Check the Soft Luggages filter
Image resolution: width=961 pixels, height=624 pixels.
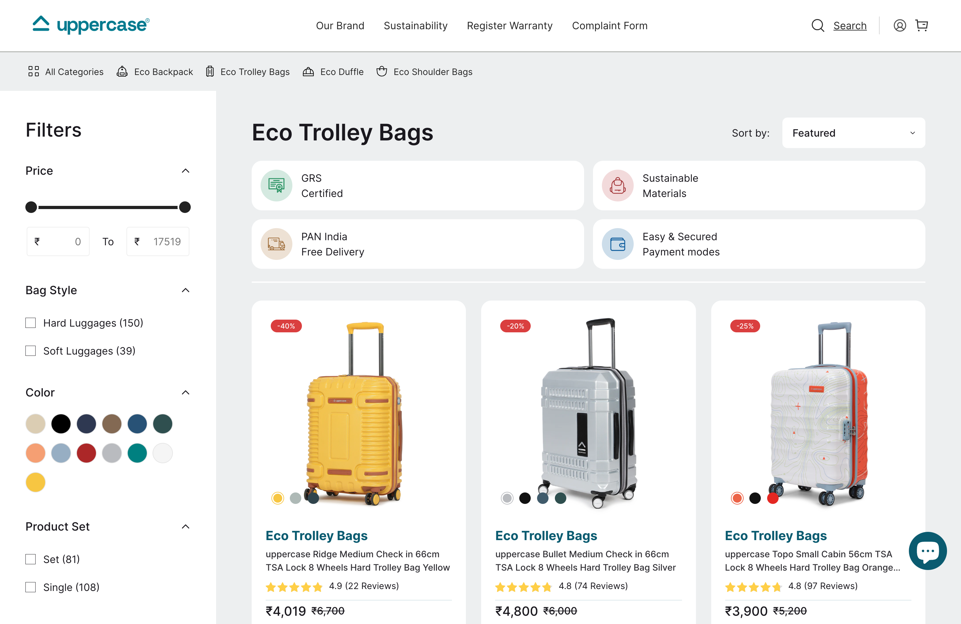pos(30,350)
